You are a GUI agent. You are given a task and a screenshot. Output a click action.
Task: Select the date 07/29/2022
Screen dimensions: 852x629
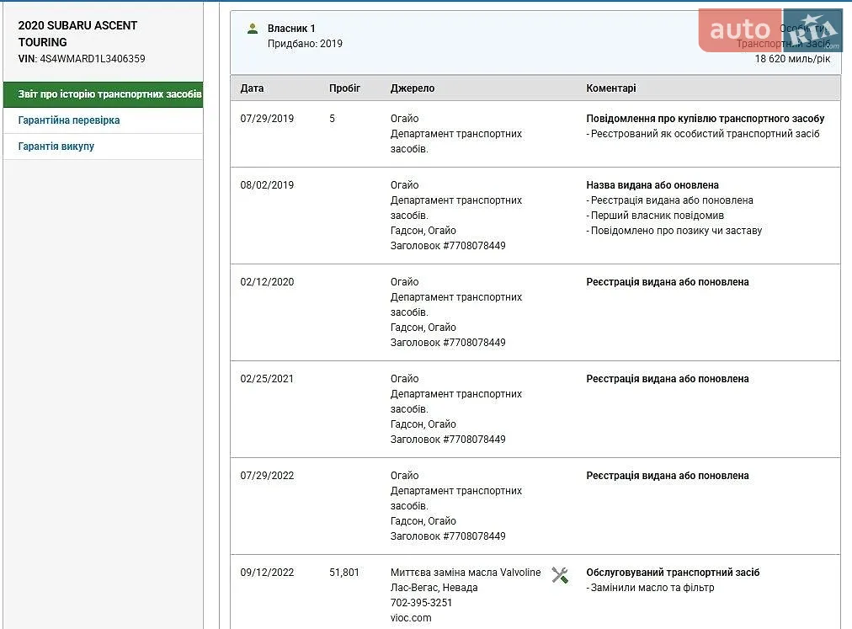pyautogui.click(x=267, y=475)
